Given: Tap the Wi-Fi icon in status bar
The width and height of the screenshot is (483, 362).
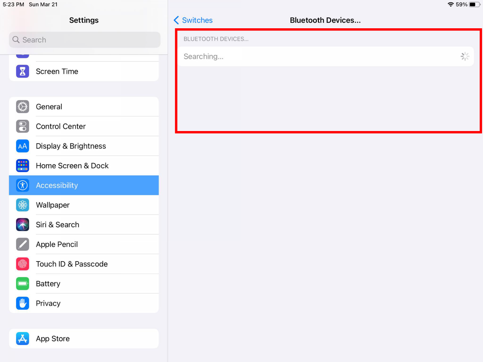Looking at the screenshot, I should 451,4.
